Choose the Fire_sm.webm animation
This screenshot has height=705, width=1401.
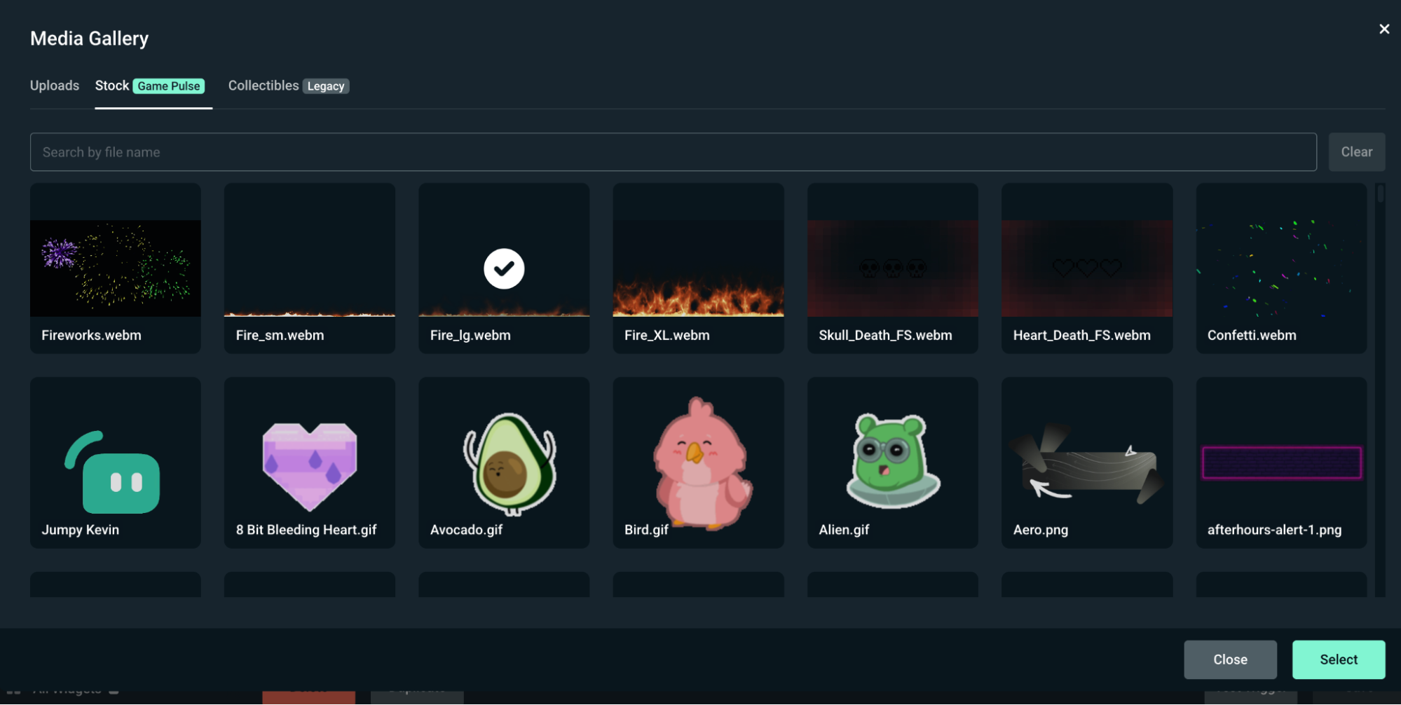309,268
